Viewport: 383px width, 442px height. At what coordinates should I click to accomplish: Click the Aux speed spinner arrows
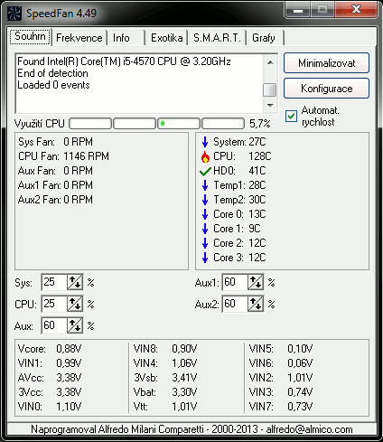(x=75, y=325)
